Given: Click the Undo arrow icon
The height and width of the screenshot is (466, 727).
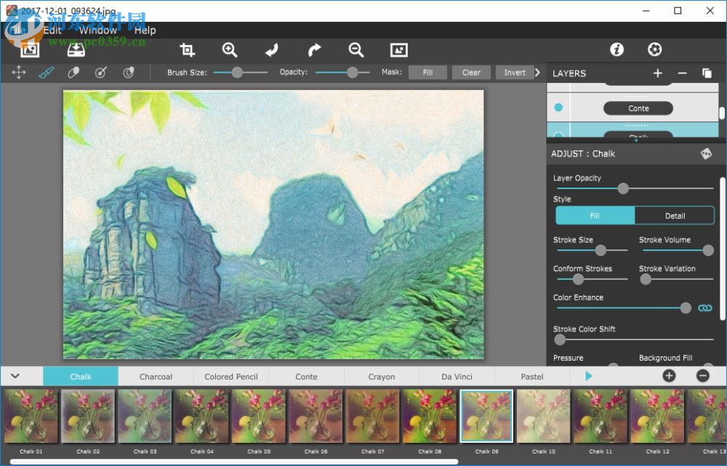Looking at the screenshot, I should point(271,49).
